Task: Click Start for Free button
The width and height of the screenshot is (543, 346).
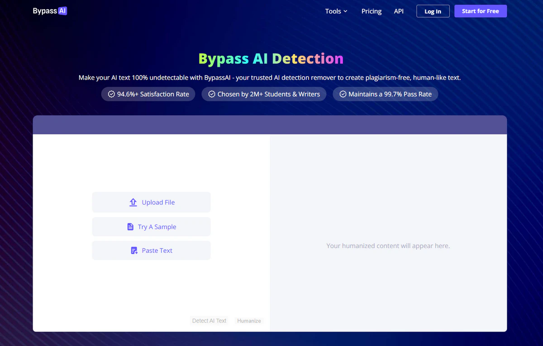Action: point(481,11)
